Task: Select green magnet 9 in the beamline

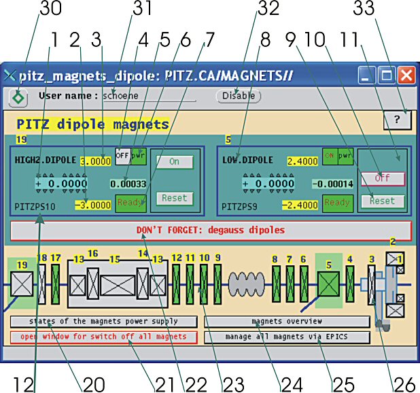Action: coord(217,284)
